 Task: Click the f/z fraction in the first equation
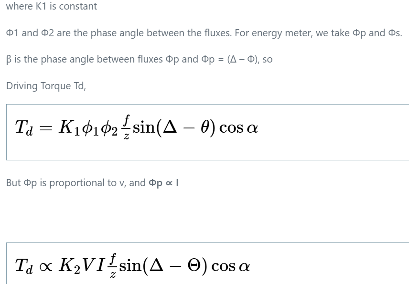pyautogui.click(x=126, y=127)
